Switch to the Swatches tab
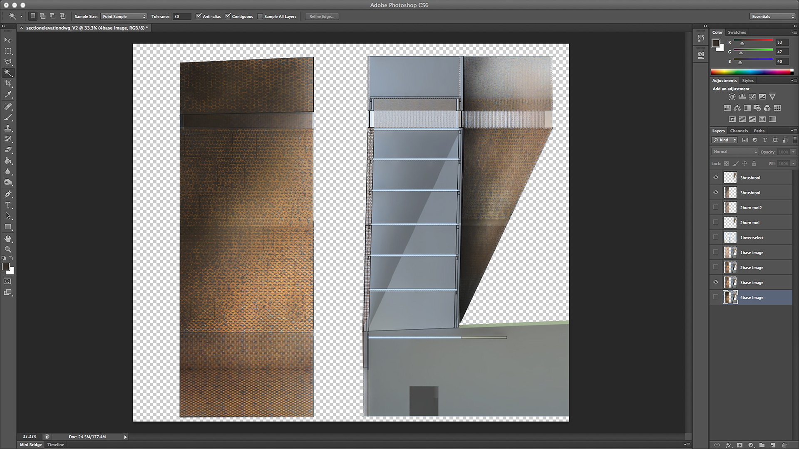This screenshot has width=799, height=449. click(737, 32)
